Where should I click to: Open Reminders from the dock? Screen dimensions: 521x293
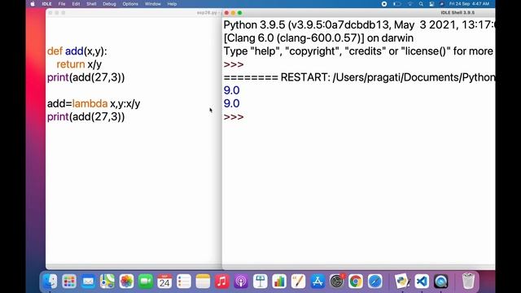[184, 282]
